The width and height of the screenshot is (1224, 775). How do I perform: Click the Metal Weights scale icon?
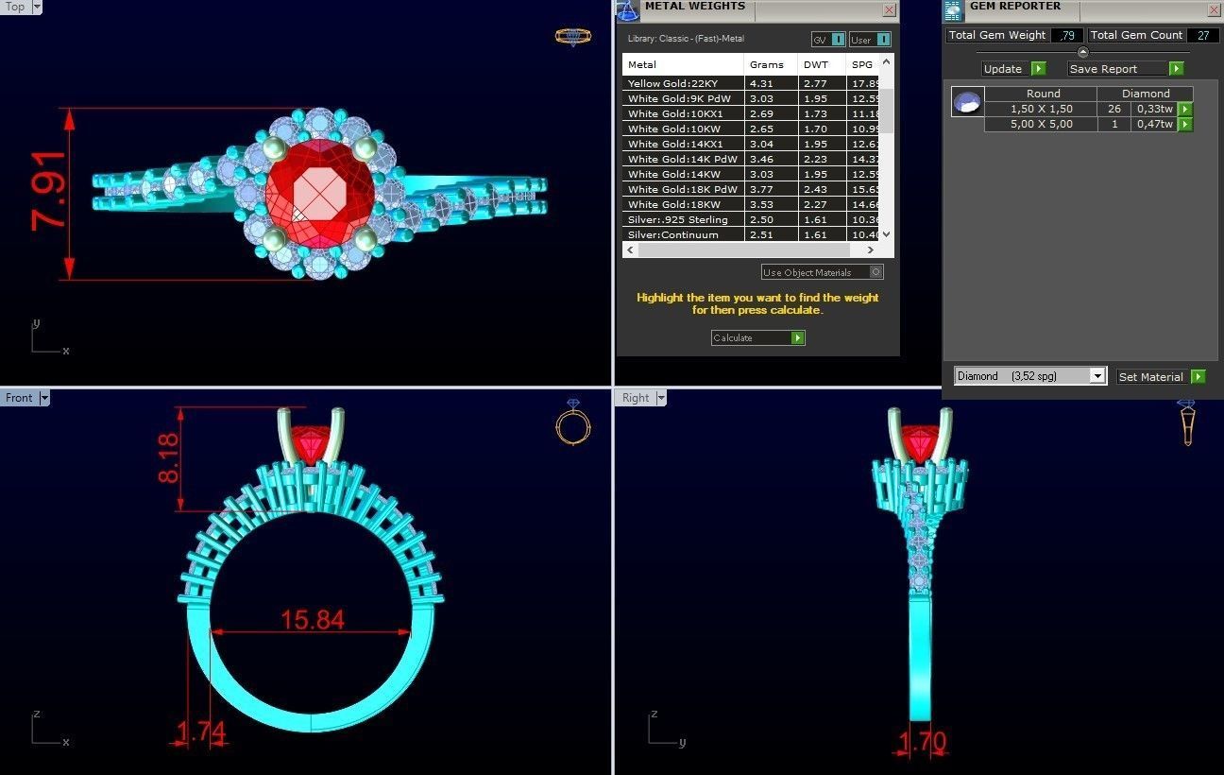point(628,10)
